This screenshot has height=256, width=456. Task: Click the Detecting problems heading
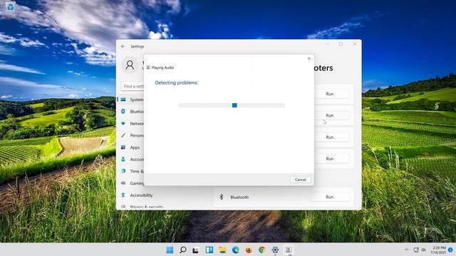176,82
